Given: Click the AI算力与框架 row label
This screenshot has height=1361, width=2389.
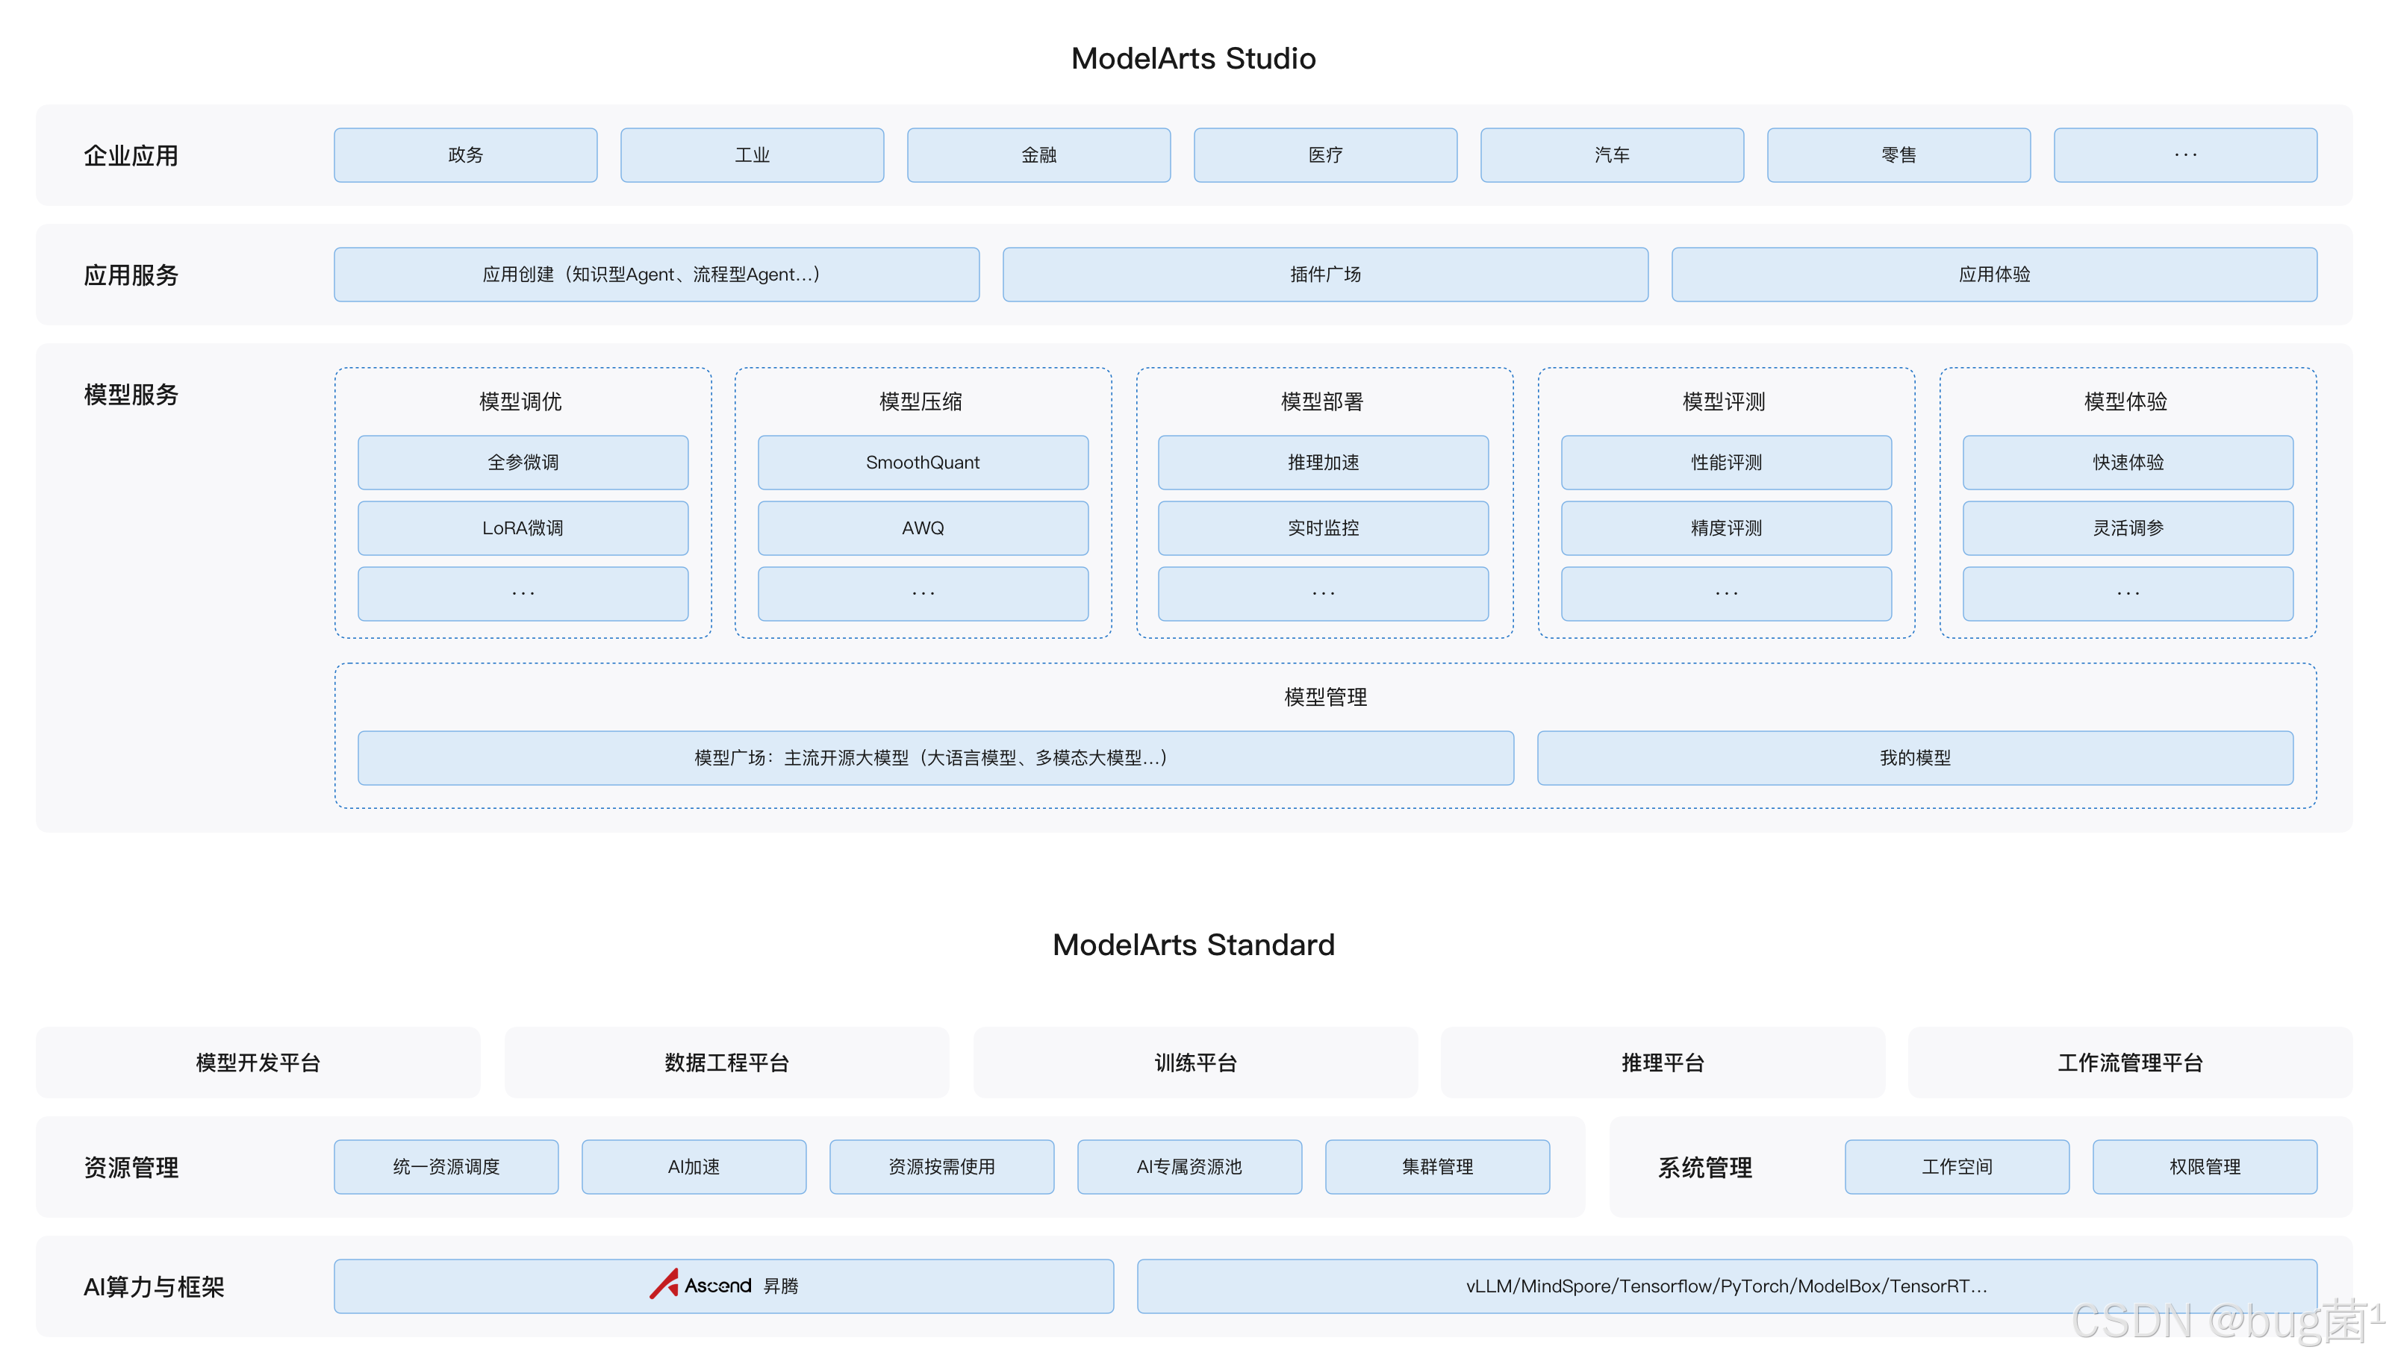Looking at the screenshot, I should [x=155, y=1286].
